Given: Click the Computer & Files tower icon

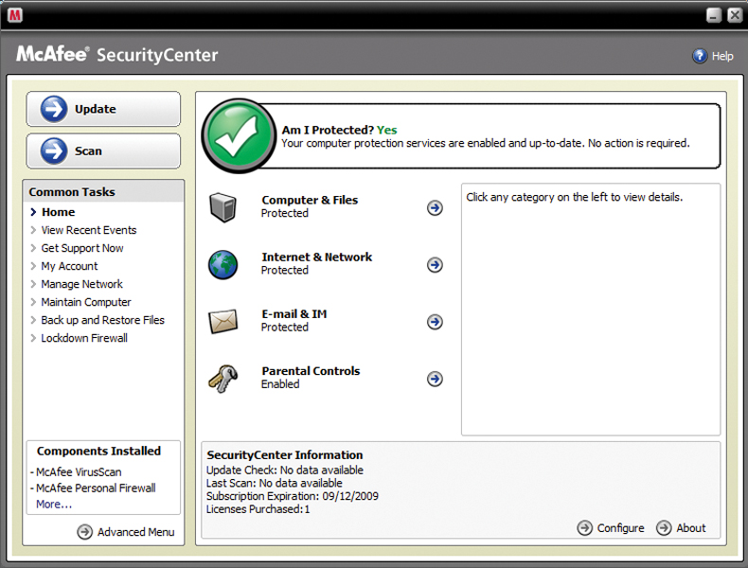Looking at the screenshot, I should click(223, 207).
